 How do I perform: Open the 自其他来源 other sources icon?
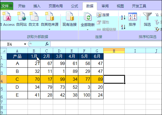(50, 16)
